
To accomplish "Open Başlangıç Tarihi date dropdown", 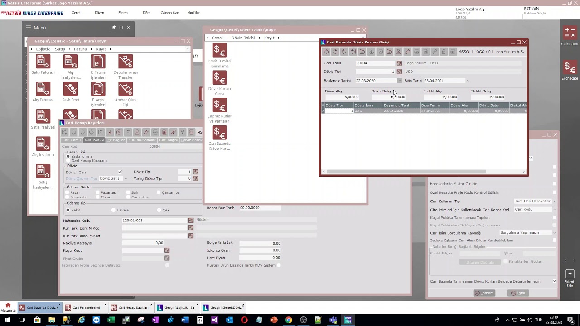I will (x=399, y=81).
